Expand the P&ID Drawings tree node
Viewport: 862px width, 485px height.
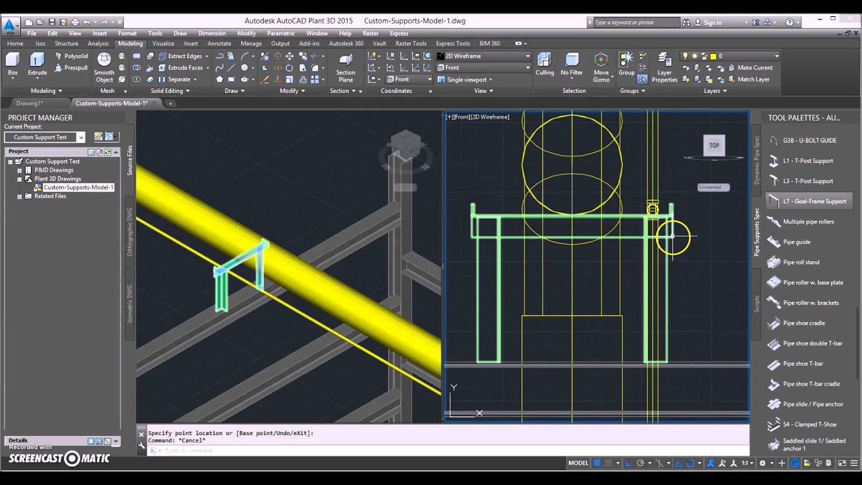20,170
